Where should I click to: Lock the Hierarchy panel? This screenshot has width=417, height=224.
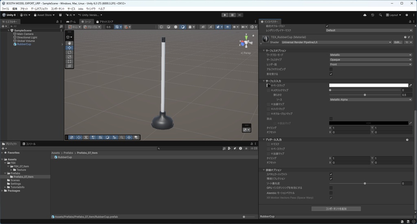(x=57, y=22)
